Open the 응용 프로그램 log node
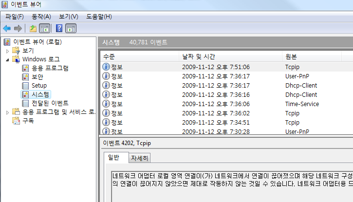 pyautogui.click(x=50, y=68)
